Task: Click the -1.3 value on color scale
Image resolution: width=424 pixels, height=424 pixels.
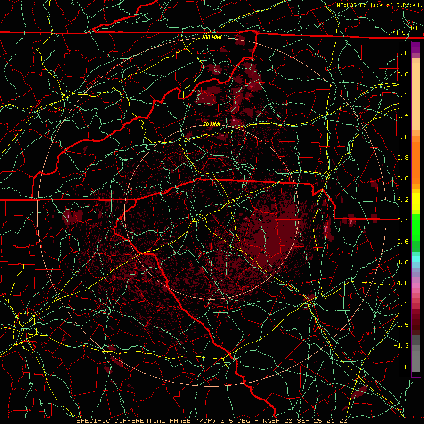Action: (401, 346)
